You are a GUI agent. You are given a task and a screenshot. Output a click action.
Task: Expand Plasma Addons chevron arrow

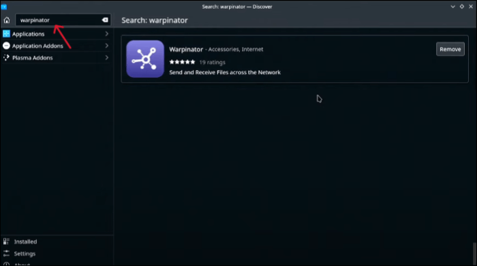(x=107, y=58)
